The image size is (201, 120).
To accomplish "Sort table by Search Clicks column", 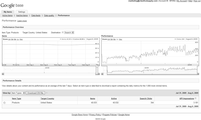I will (146, 98).
